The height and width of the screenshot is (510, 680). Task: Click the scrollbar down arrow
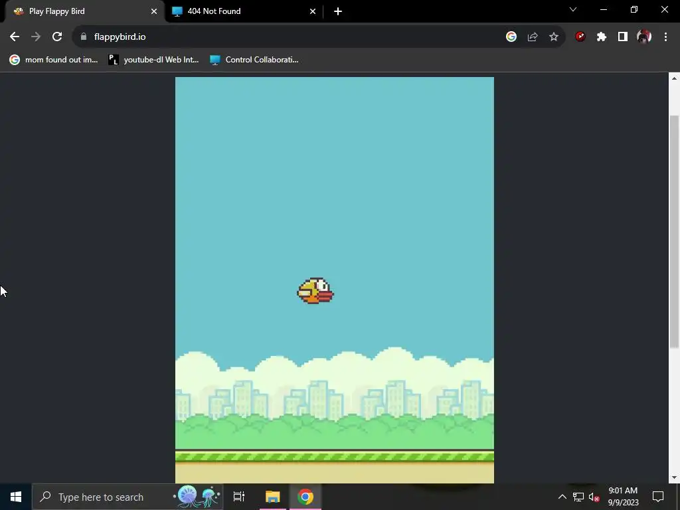[x=674, y=477]
